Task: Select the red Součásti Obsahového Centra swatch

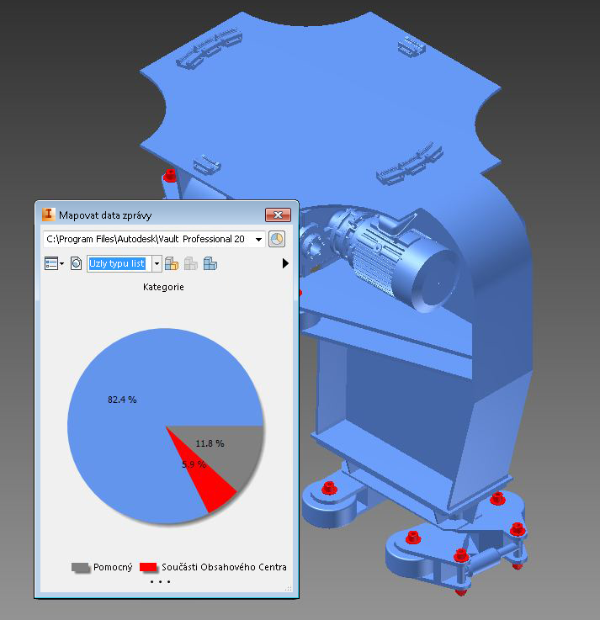Action: [x=148, y=567]
